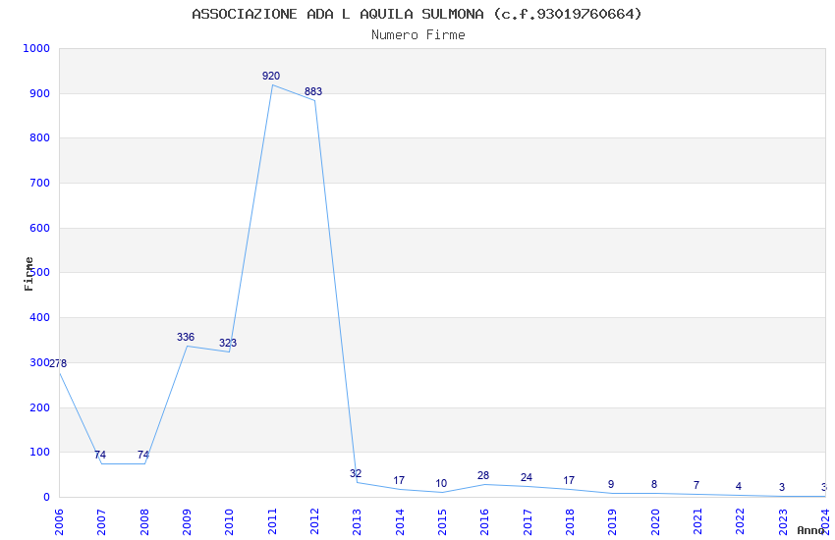Click the x-axis year 2020

pyautogui.click(x=655, y=521)
